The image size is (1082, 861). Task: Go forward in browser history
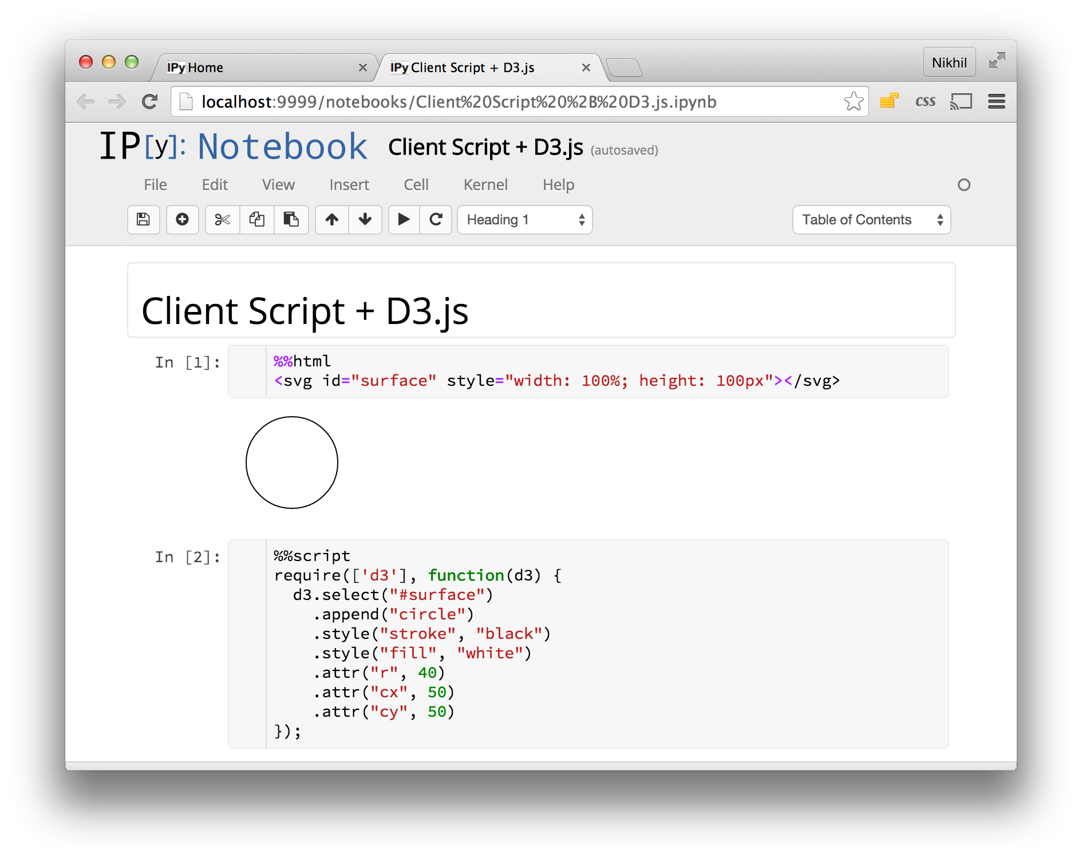(x=117, y=102)
